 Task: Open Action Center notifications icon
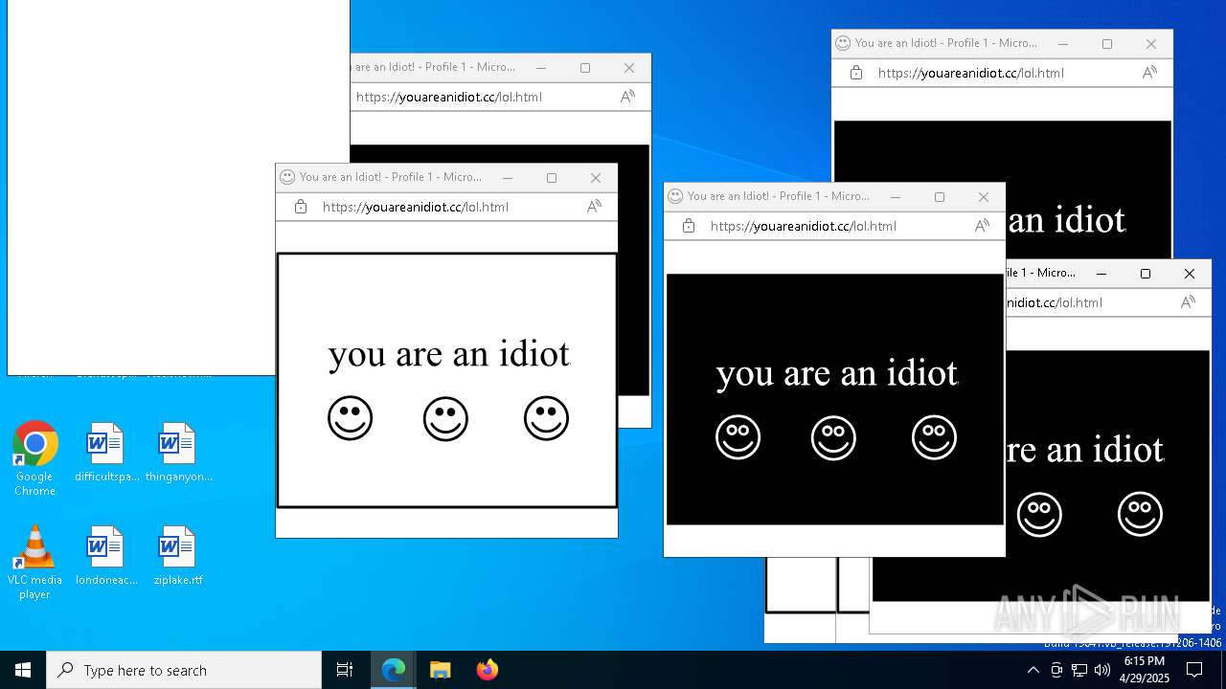click(1194, 670)
